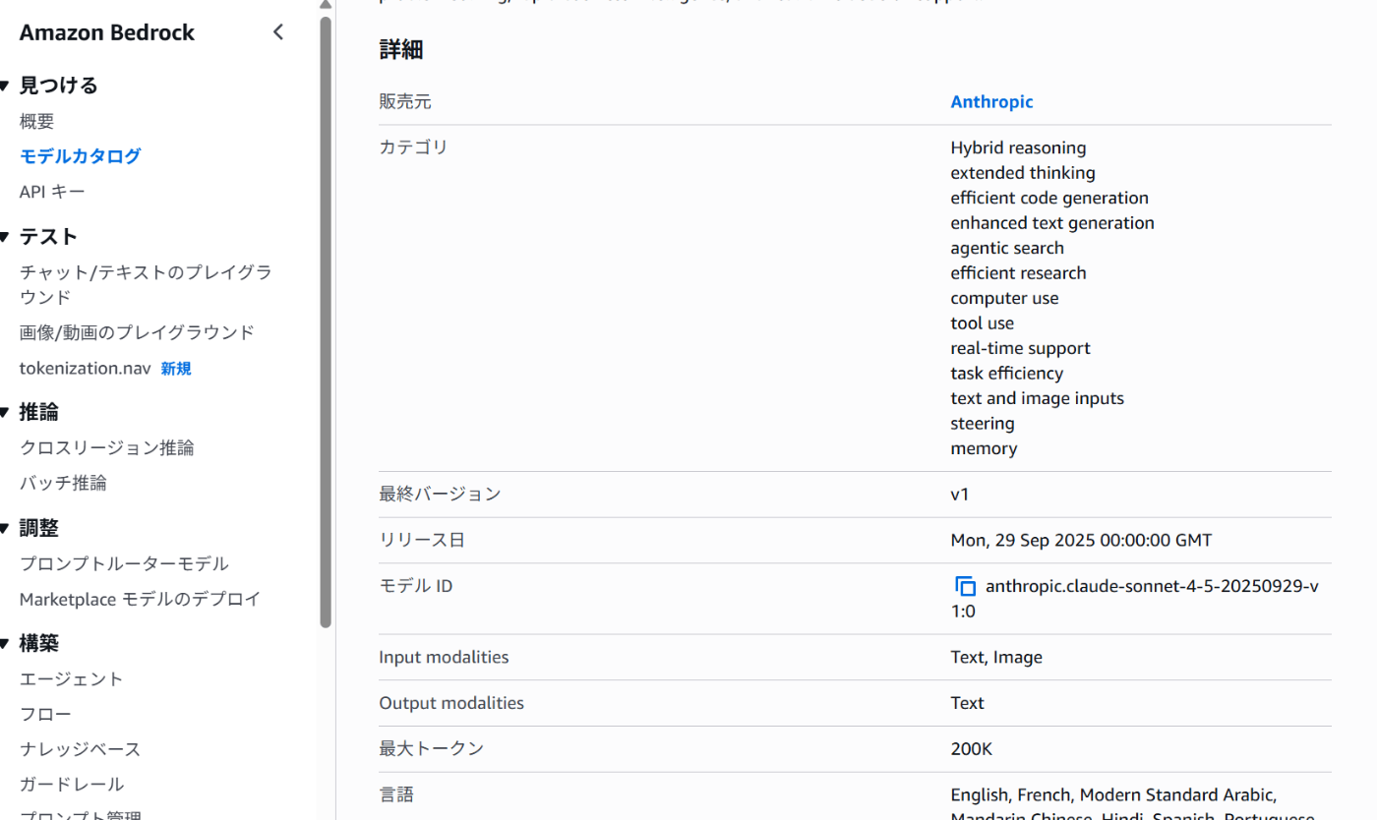
Task: Click the real-time support entry
Action: pos(1020,349)
